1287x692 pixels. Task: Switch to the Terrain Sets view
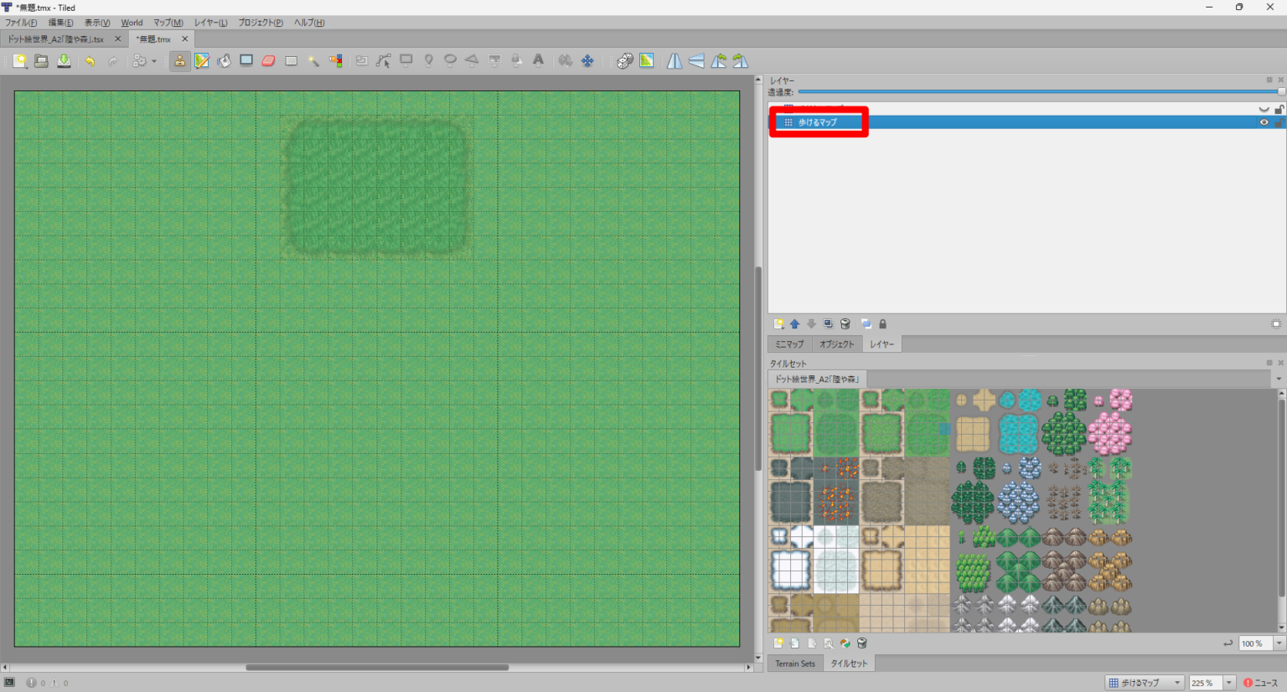(x=794, y=663)
